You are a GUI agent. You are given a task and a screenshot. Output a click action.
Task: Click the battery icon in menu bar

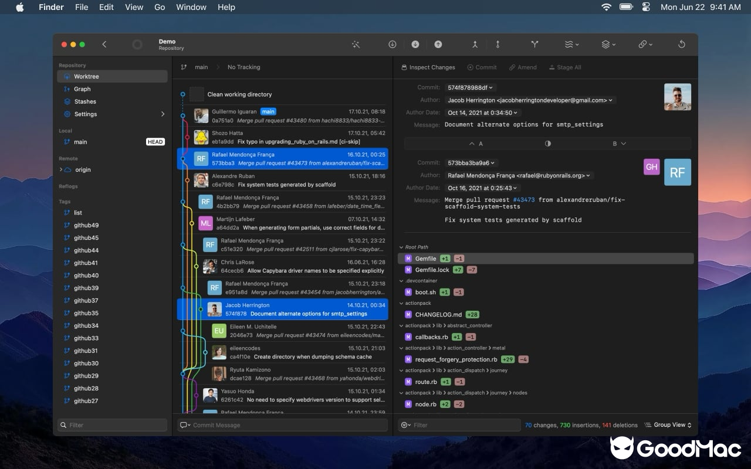[626, 7]
